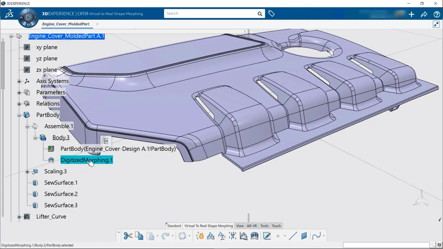
Task: Add a new tab with plus button
Action: pyautogui.click(x=97, y=24)
